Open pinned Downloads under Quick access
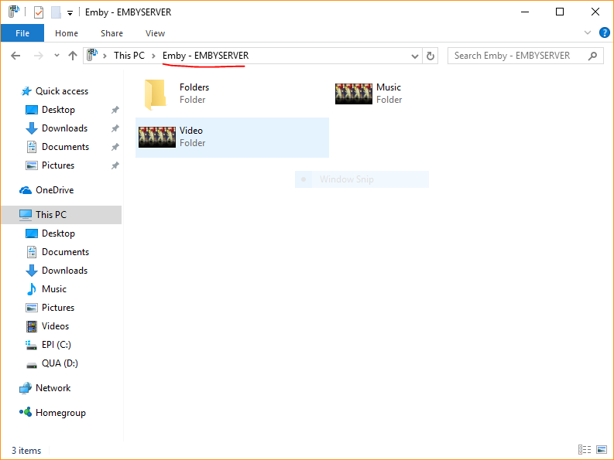The height and width of the screenshot is (460, 614). click(x=64, y=128)
